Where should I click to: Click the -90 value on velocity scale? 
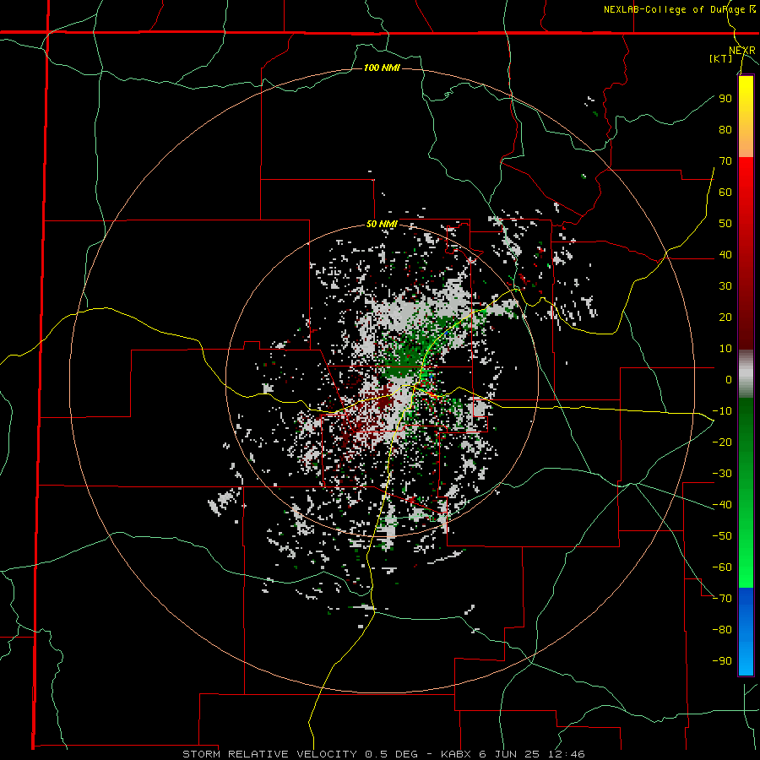pos(722,661)
